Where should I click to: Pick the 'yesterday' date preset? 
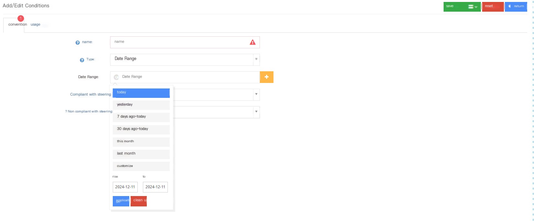(141, 105)
